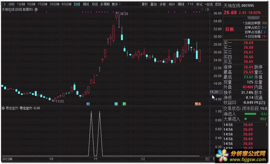Click the 交易状态: 闭市阶段 status line
Screen dimensions: 270x164
pyautogui.click(x=245, y=108)
